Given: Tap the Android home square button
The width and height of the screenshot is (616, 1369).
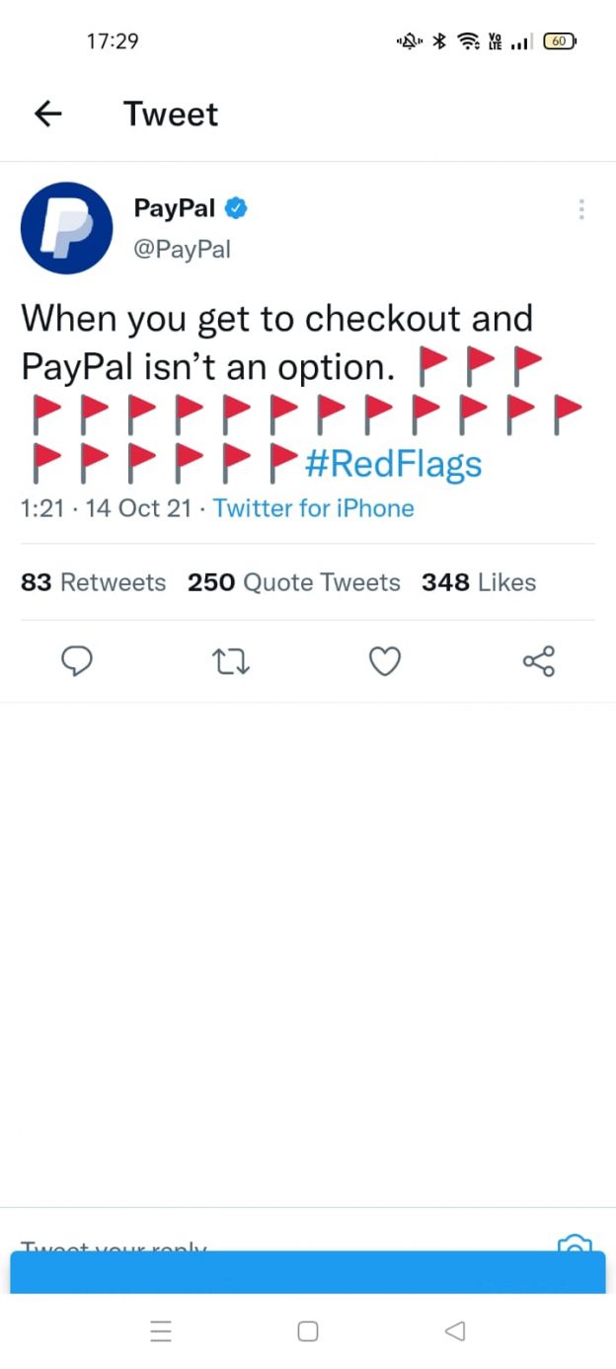Looking at the screenshot, I should click(308, 1331).
